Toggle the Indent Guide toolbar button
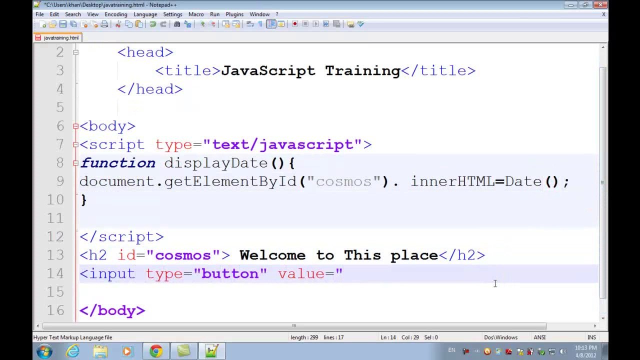This screenshot has width=640, height=360. coord(270,24)
